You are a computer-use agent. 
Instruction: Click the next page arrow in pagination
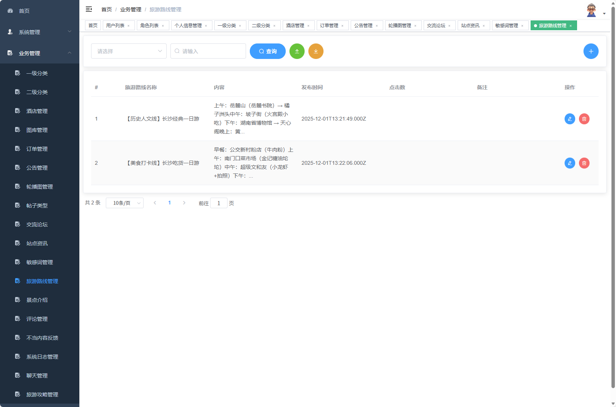pyautogui.click(x=184, y=203)
